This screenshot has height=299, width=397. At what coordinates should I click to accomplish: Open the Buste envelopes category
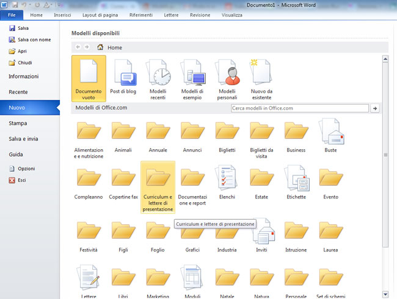tap(330, 136)
